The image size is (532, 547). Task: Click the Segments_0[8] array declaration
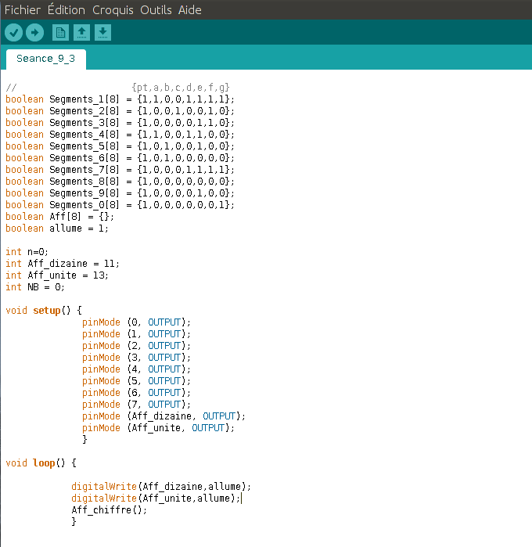tap(119, 205)
